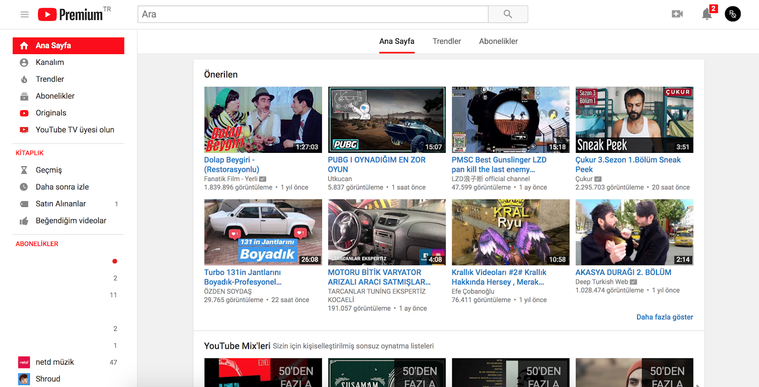Switch to the Abonelikler top tab

[499, 41]
